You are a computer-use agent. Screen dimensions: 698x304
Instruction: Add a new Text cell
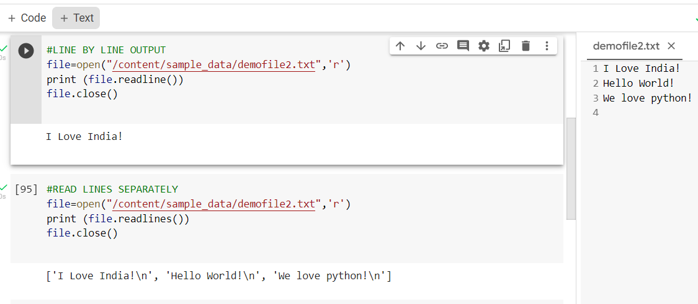pyautogui.click(x=76, y=18)
